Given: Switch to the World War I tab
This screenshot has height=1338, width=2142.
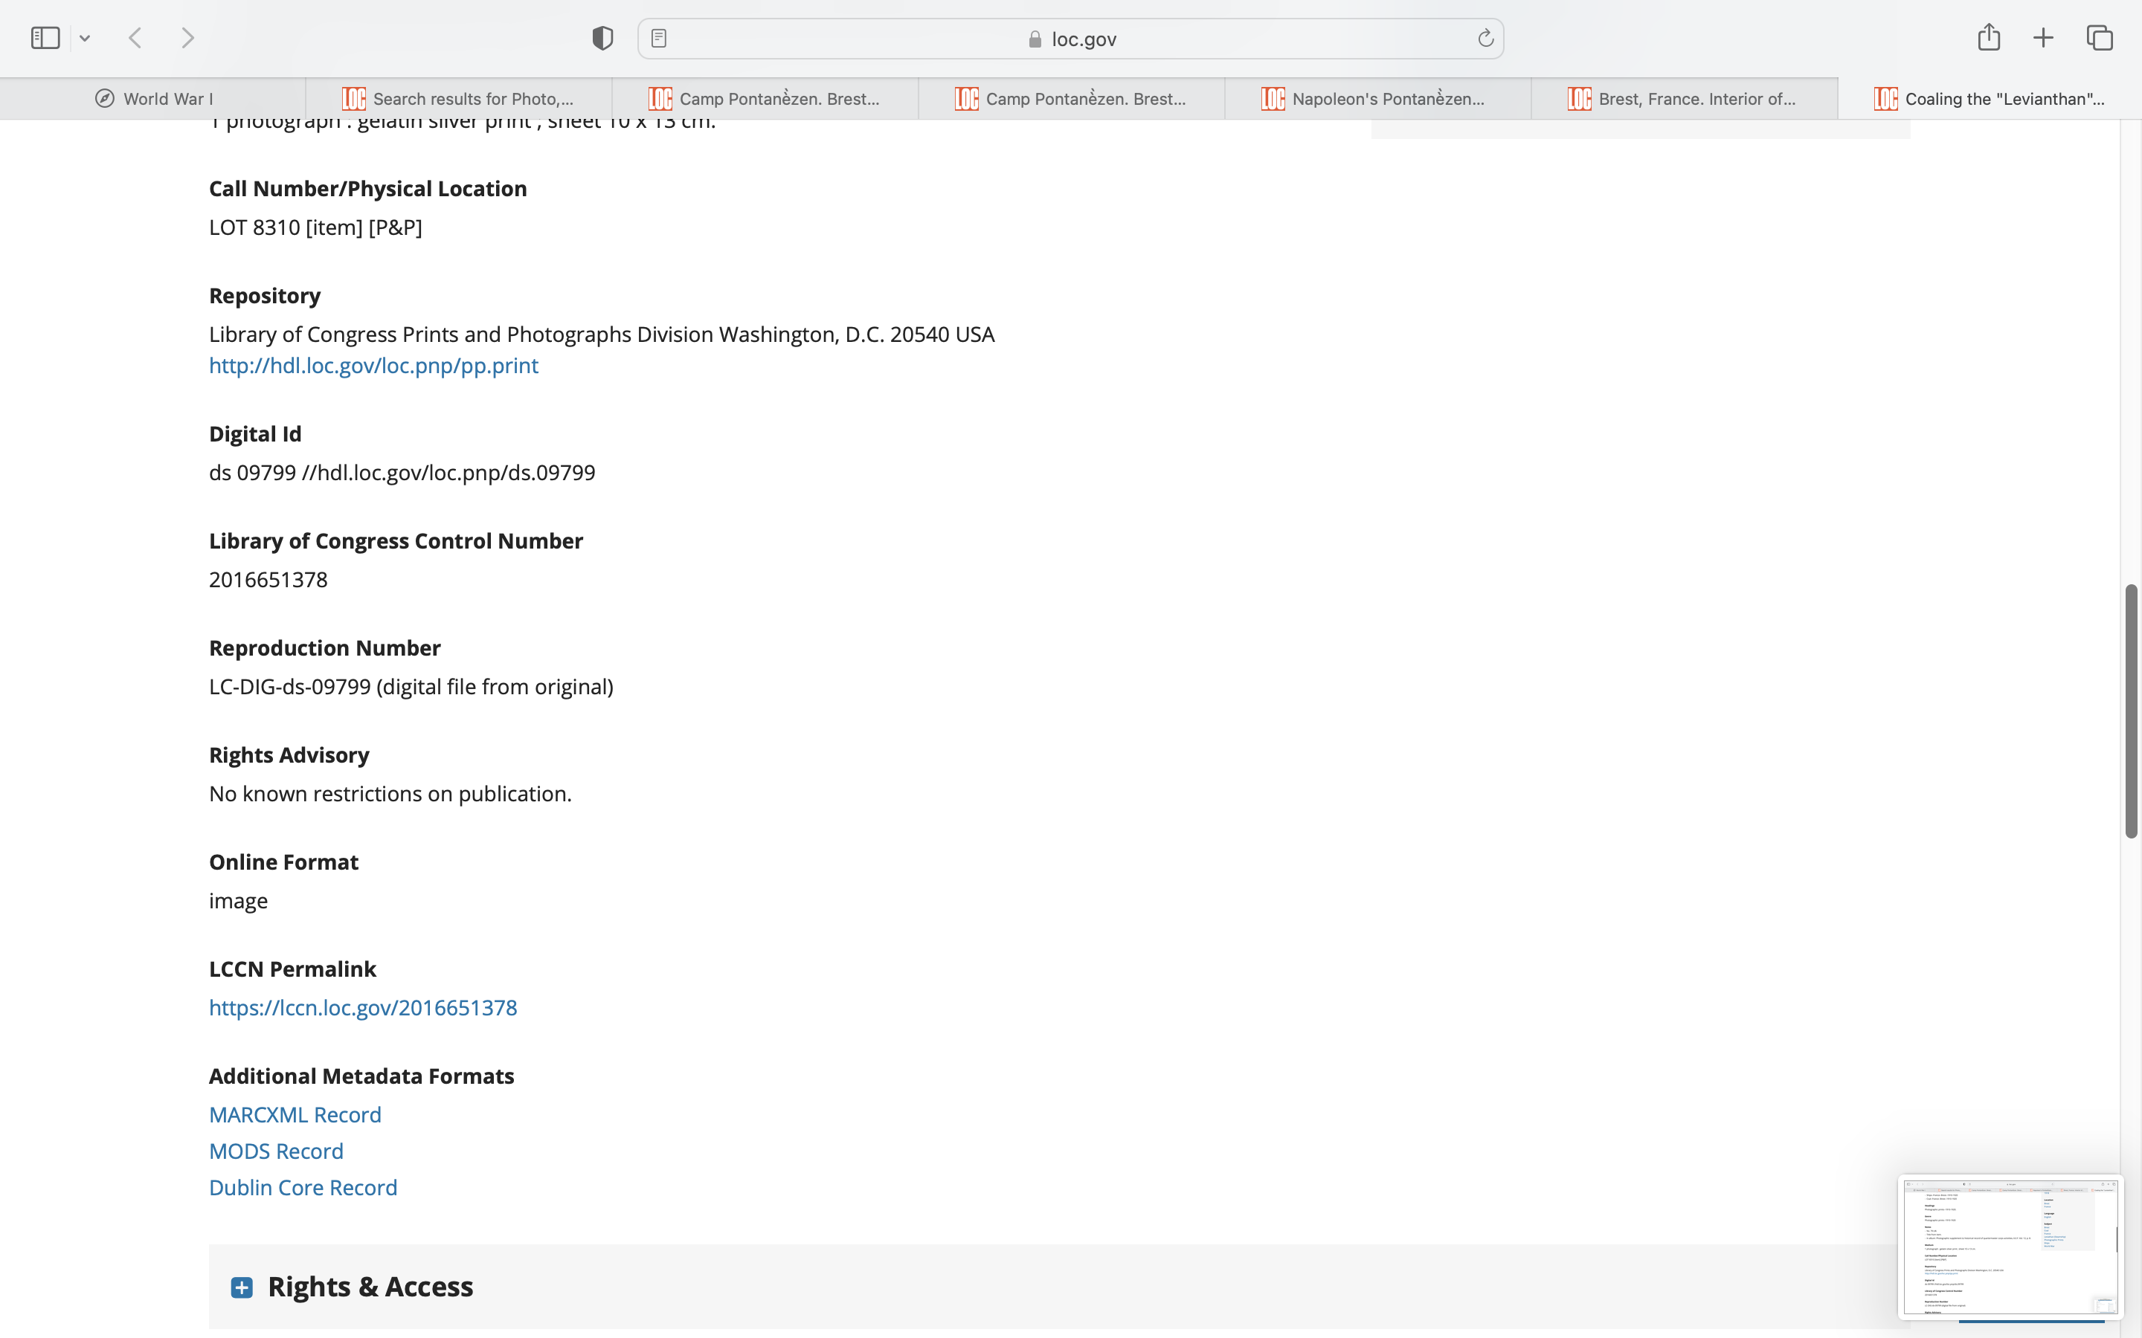Looking at the screenshot, I should pyautogui.click(x=153, y=99).
